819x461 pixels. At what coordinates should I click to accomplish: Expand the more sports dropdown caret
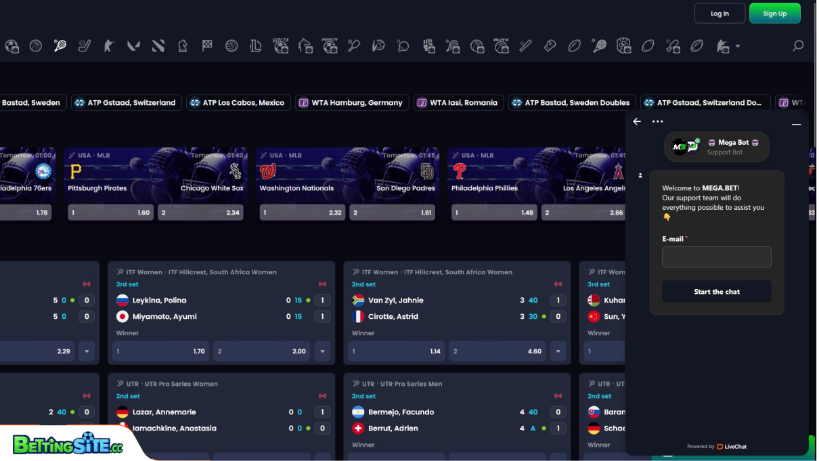[738, 46]
